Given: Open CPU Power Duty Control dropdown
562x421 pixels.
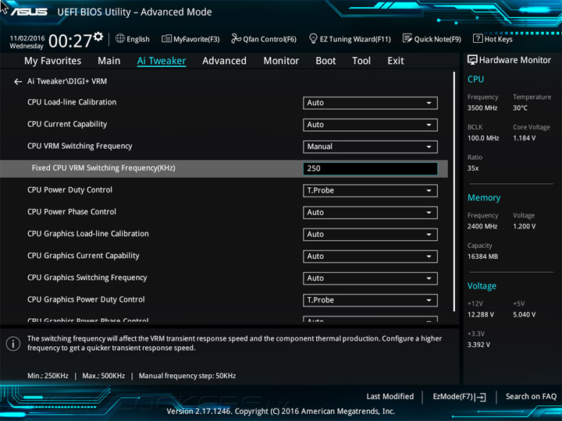Looking at the screenshot, I should tap(370, 190).
